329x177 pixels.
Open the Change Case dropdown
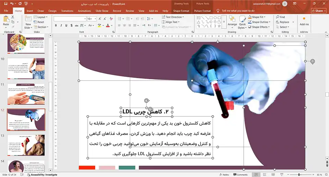(91, 25)
